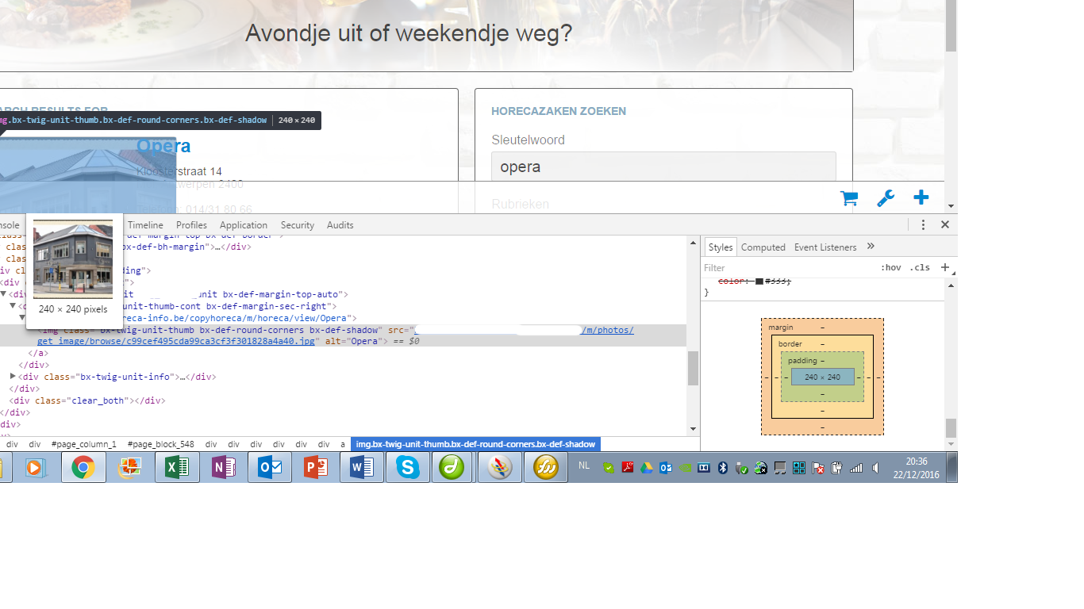Viewport: 1084px width, 609px height.
Task: Open the shopping cart icon
Action: pos(849,198)
